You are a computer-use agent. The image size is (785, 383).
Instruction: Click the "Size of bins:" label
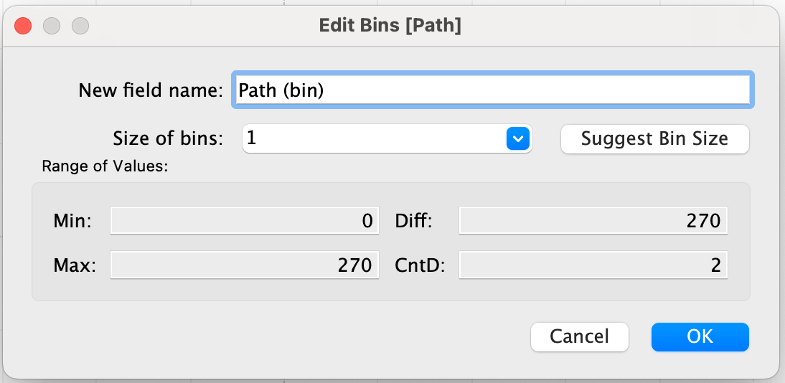click(x=168, y=138)
